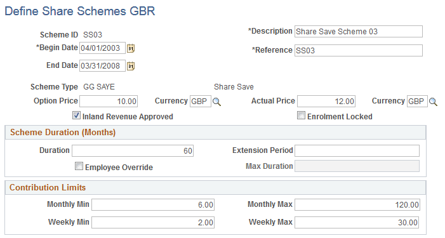Click the Scheme Type value GG SAYE

tap(99, 87)
